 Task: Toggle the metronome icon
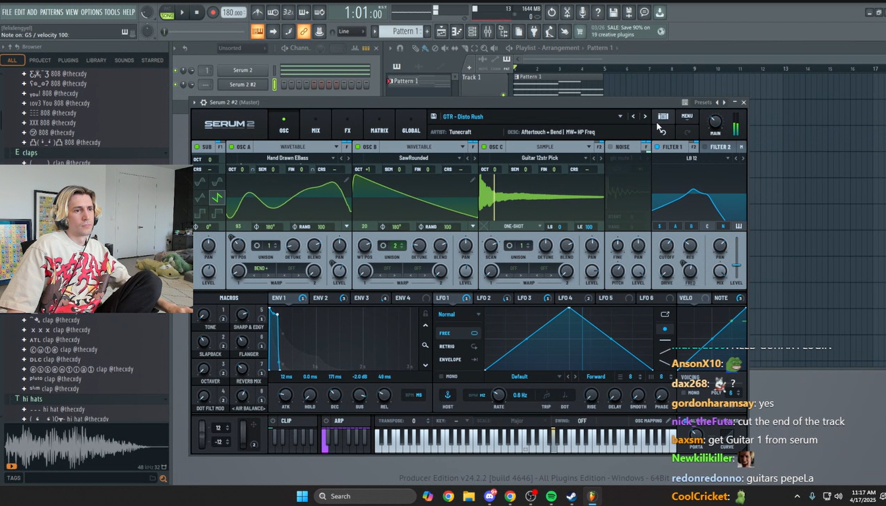coord(257,12)
